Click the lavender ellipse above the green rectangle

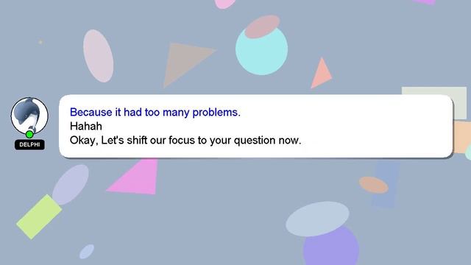point(71,185)
